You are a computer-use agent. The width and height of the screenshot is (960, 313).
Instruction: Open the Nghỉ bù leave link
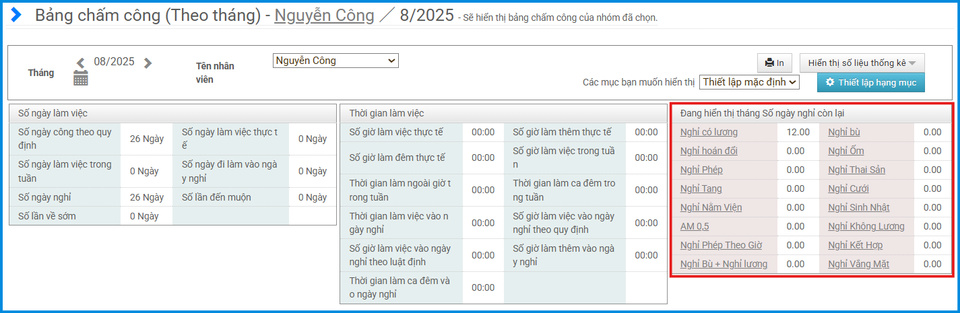843,132
